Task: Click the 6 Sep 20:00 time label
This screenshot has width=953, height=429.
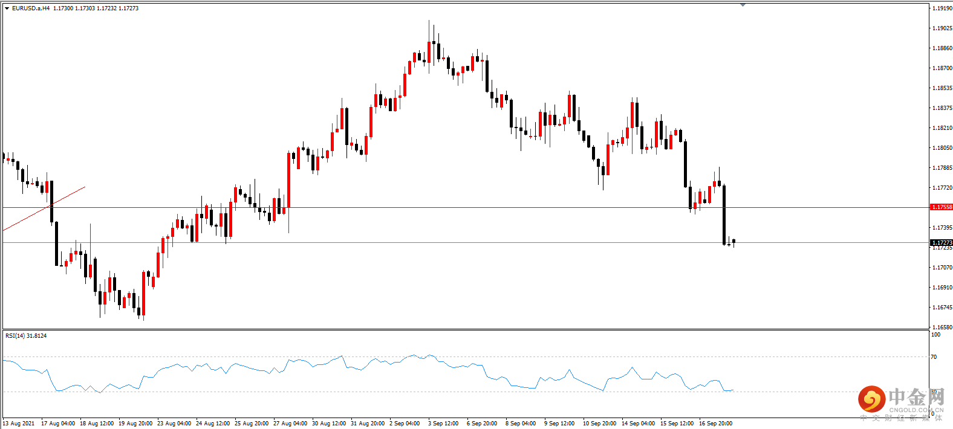Action: 482,424
